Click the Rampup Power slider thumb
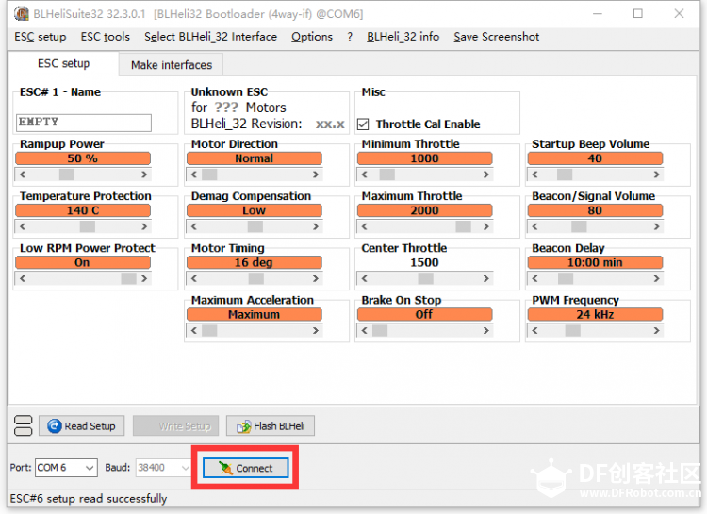This screenshot has width=707, height=514. click(x=67, y=174)
